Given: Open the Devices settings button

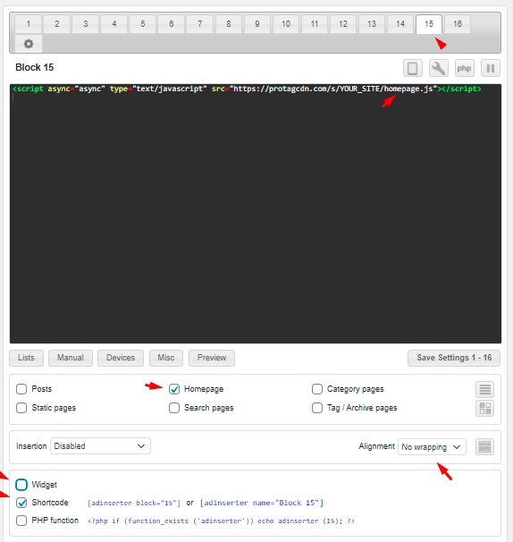Looking at the screenshot, I should (121, 358).
